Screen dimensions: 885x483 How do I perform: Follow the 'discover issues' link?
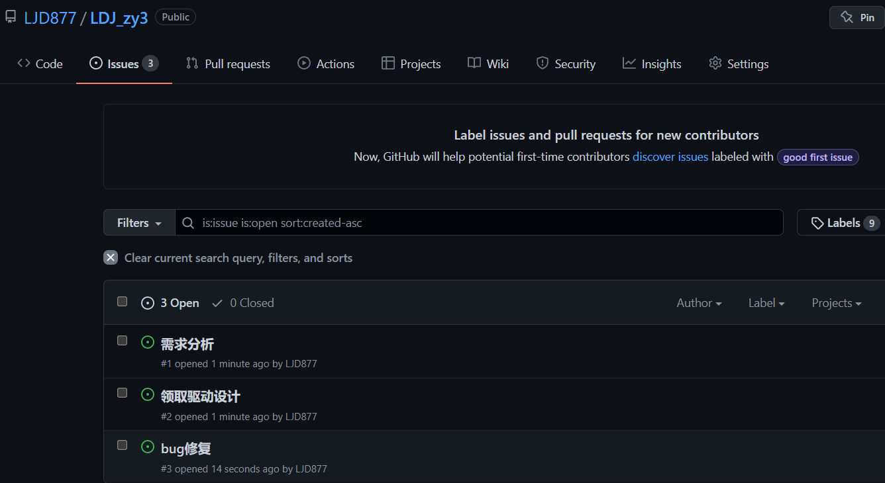[670, 157]
